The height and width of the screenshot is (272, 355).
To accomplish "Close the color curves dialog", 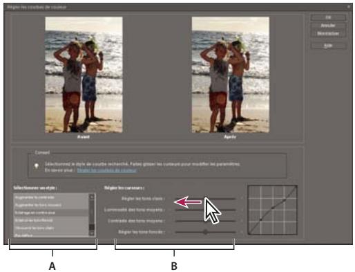I will pyautogui.click(x=349, y=7).
